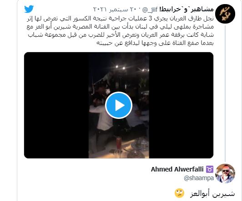242x201 pixels.
Task: Play the embedded nightclub video
Action: 119,105
